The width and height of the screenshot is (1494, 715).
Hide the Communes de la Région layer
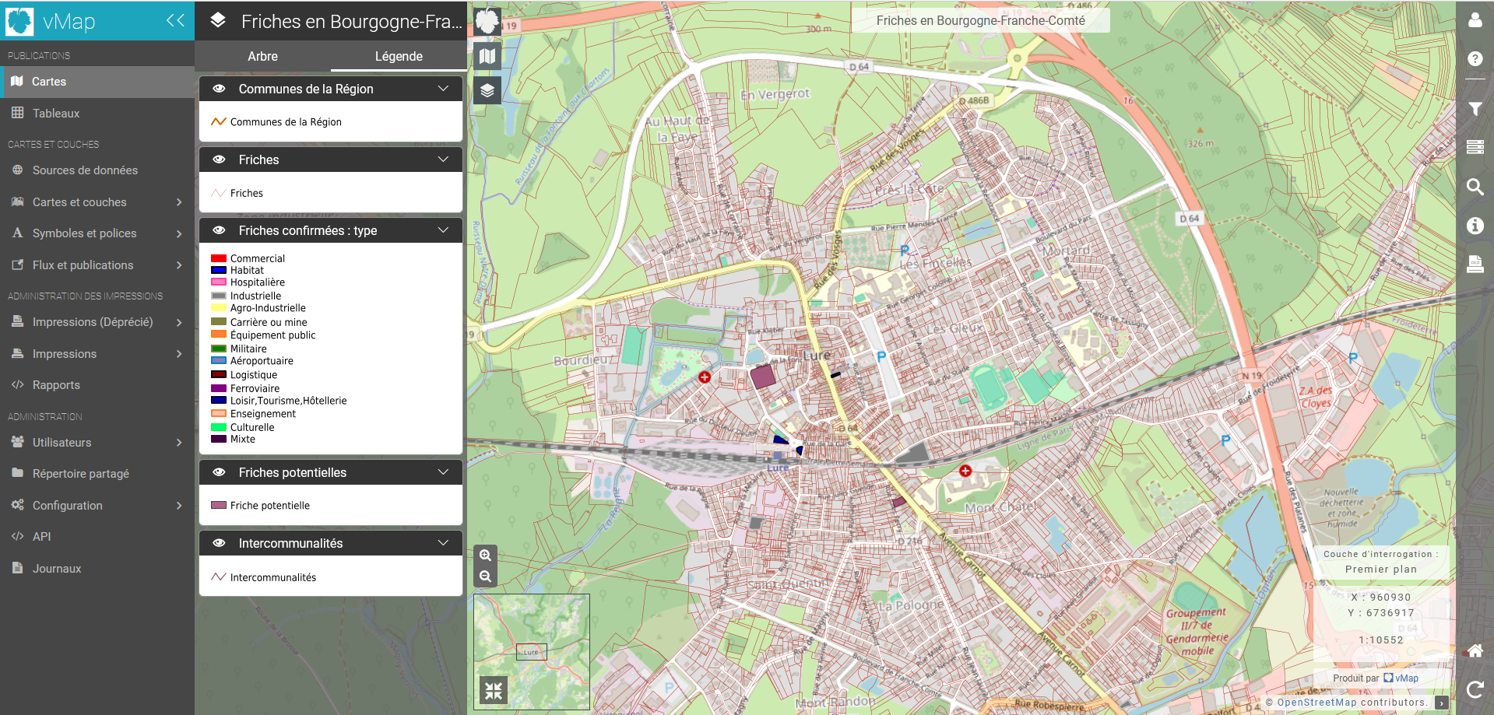pyautogui.click(x=220, y=89)
